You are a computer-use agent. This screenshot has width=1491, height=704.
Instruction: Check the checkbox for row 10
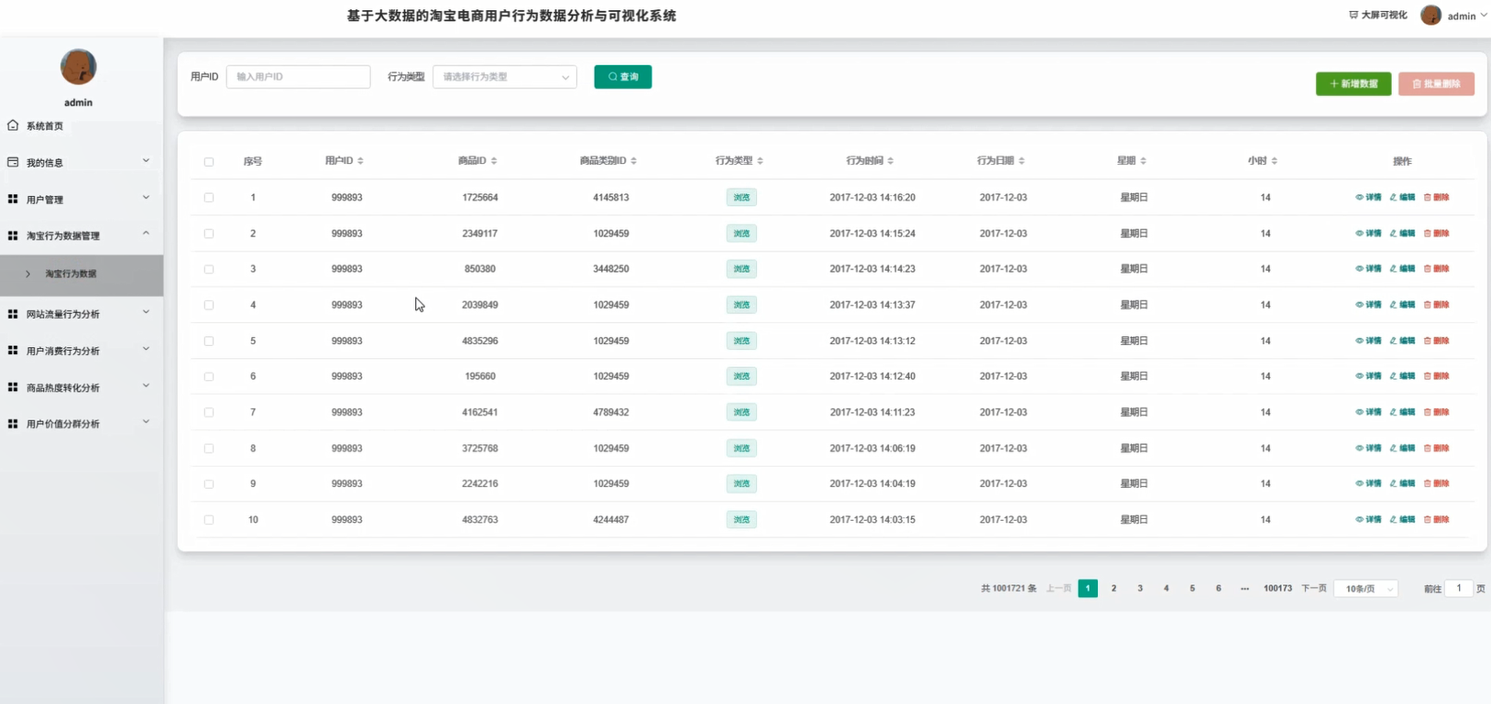209,520
